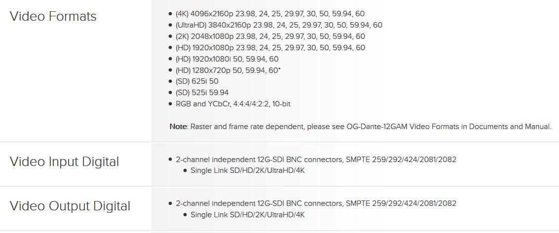This screenshot has height=233, width=559.
Task: Select the (SD) 625i 50 entry
Action: (197, 81)
